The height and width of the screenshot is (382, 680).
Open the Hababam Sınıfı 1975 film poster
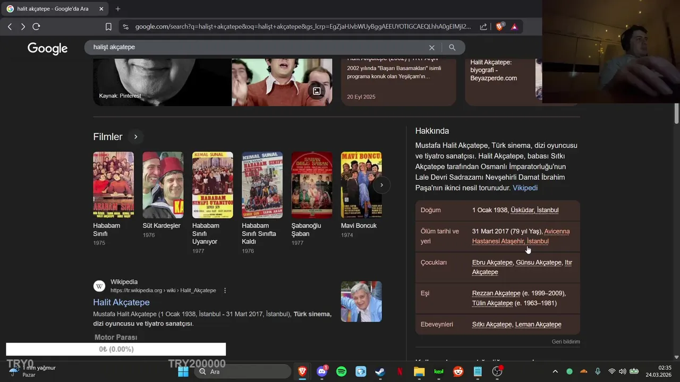pyautogui.click(x=114, y=185)
